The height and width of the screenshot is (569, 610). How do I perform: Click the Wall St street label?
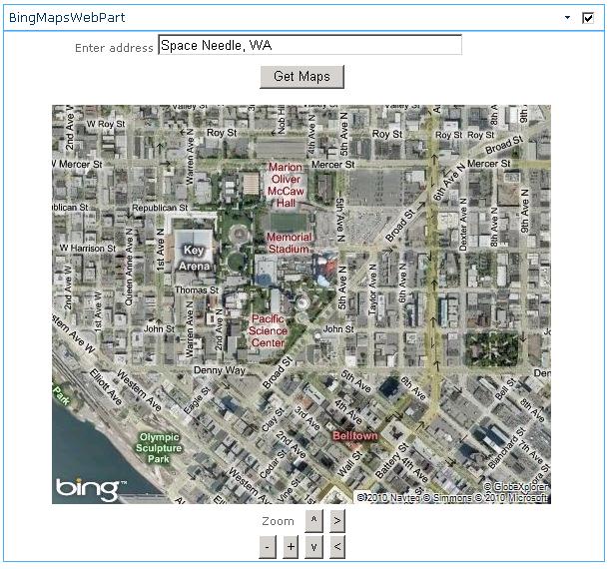tap(348, 463)
